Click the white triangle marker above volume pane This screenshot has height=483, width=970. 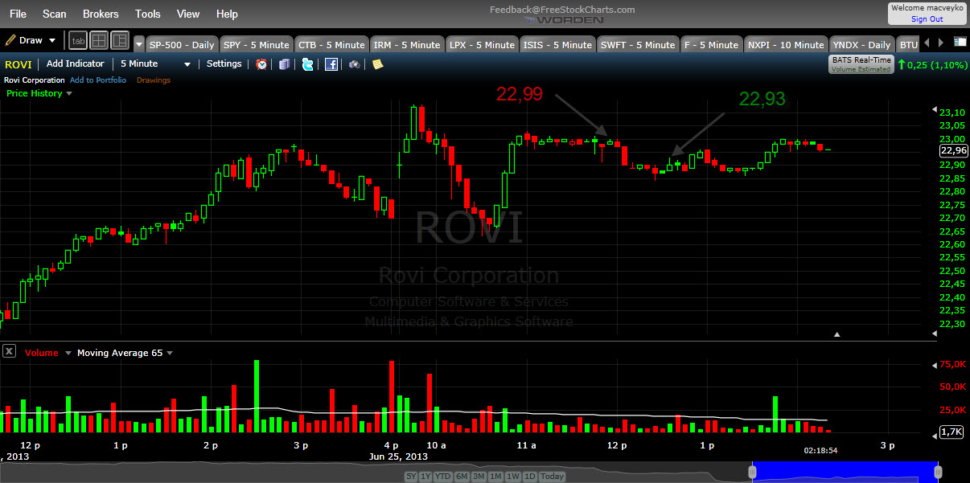click(x=837, y=334)
